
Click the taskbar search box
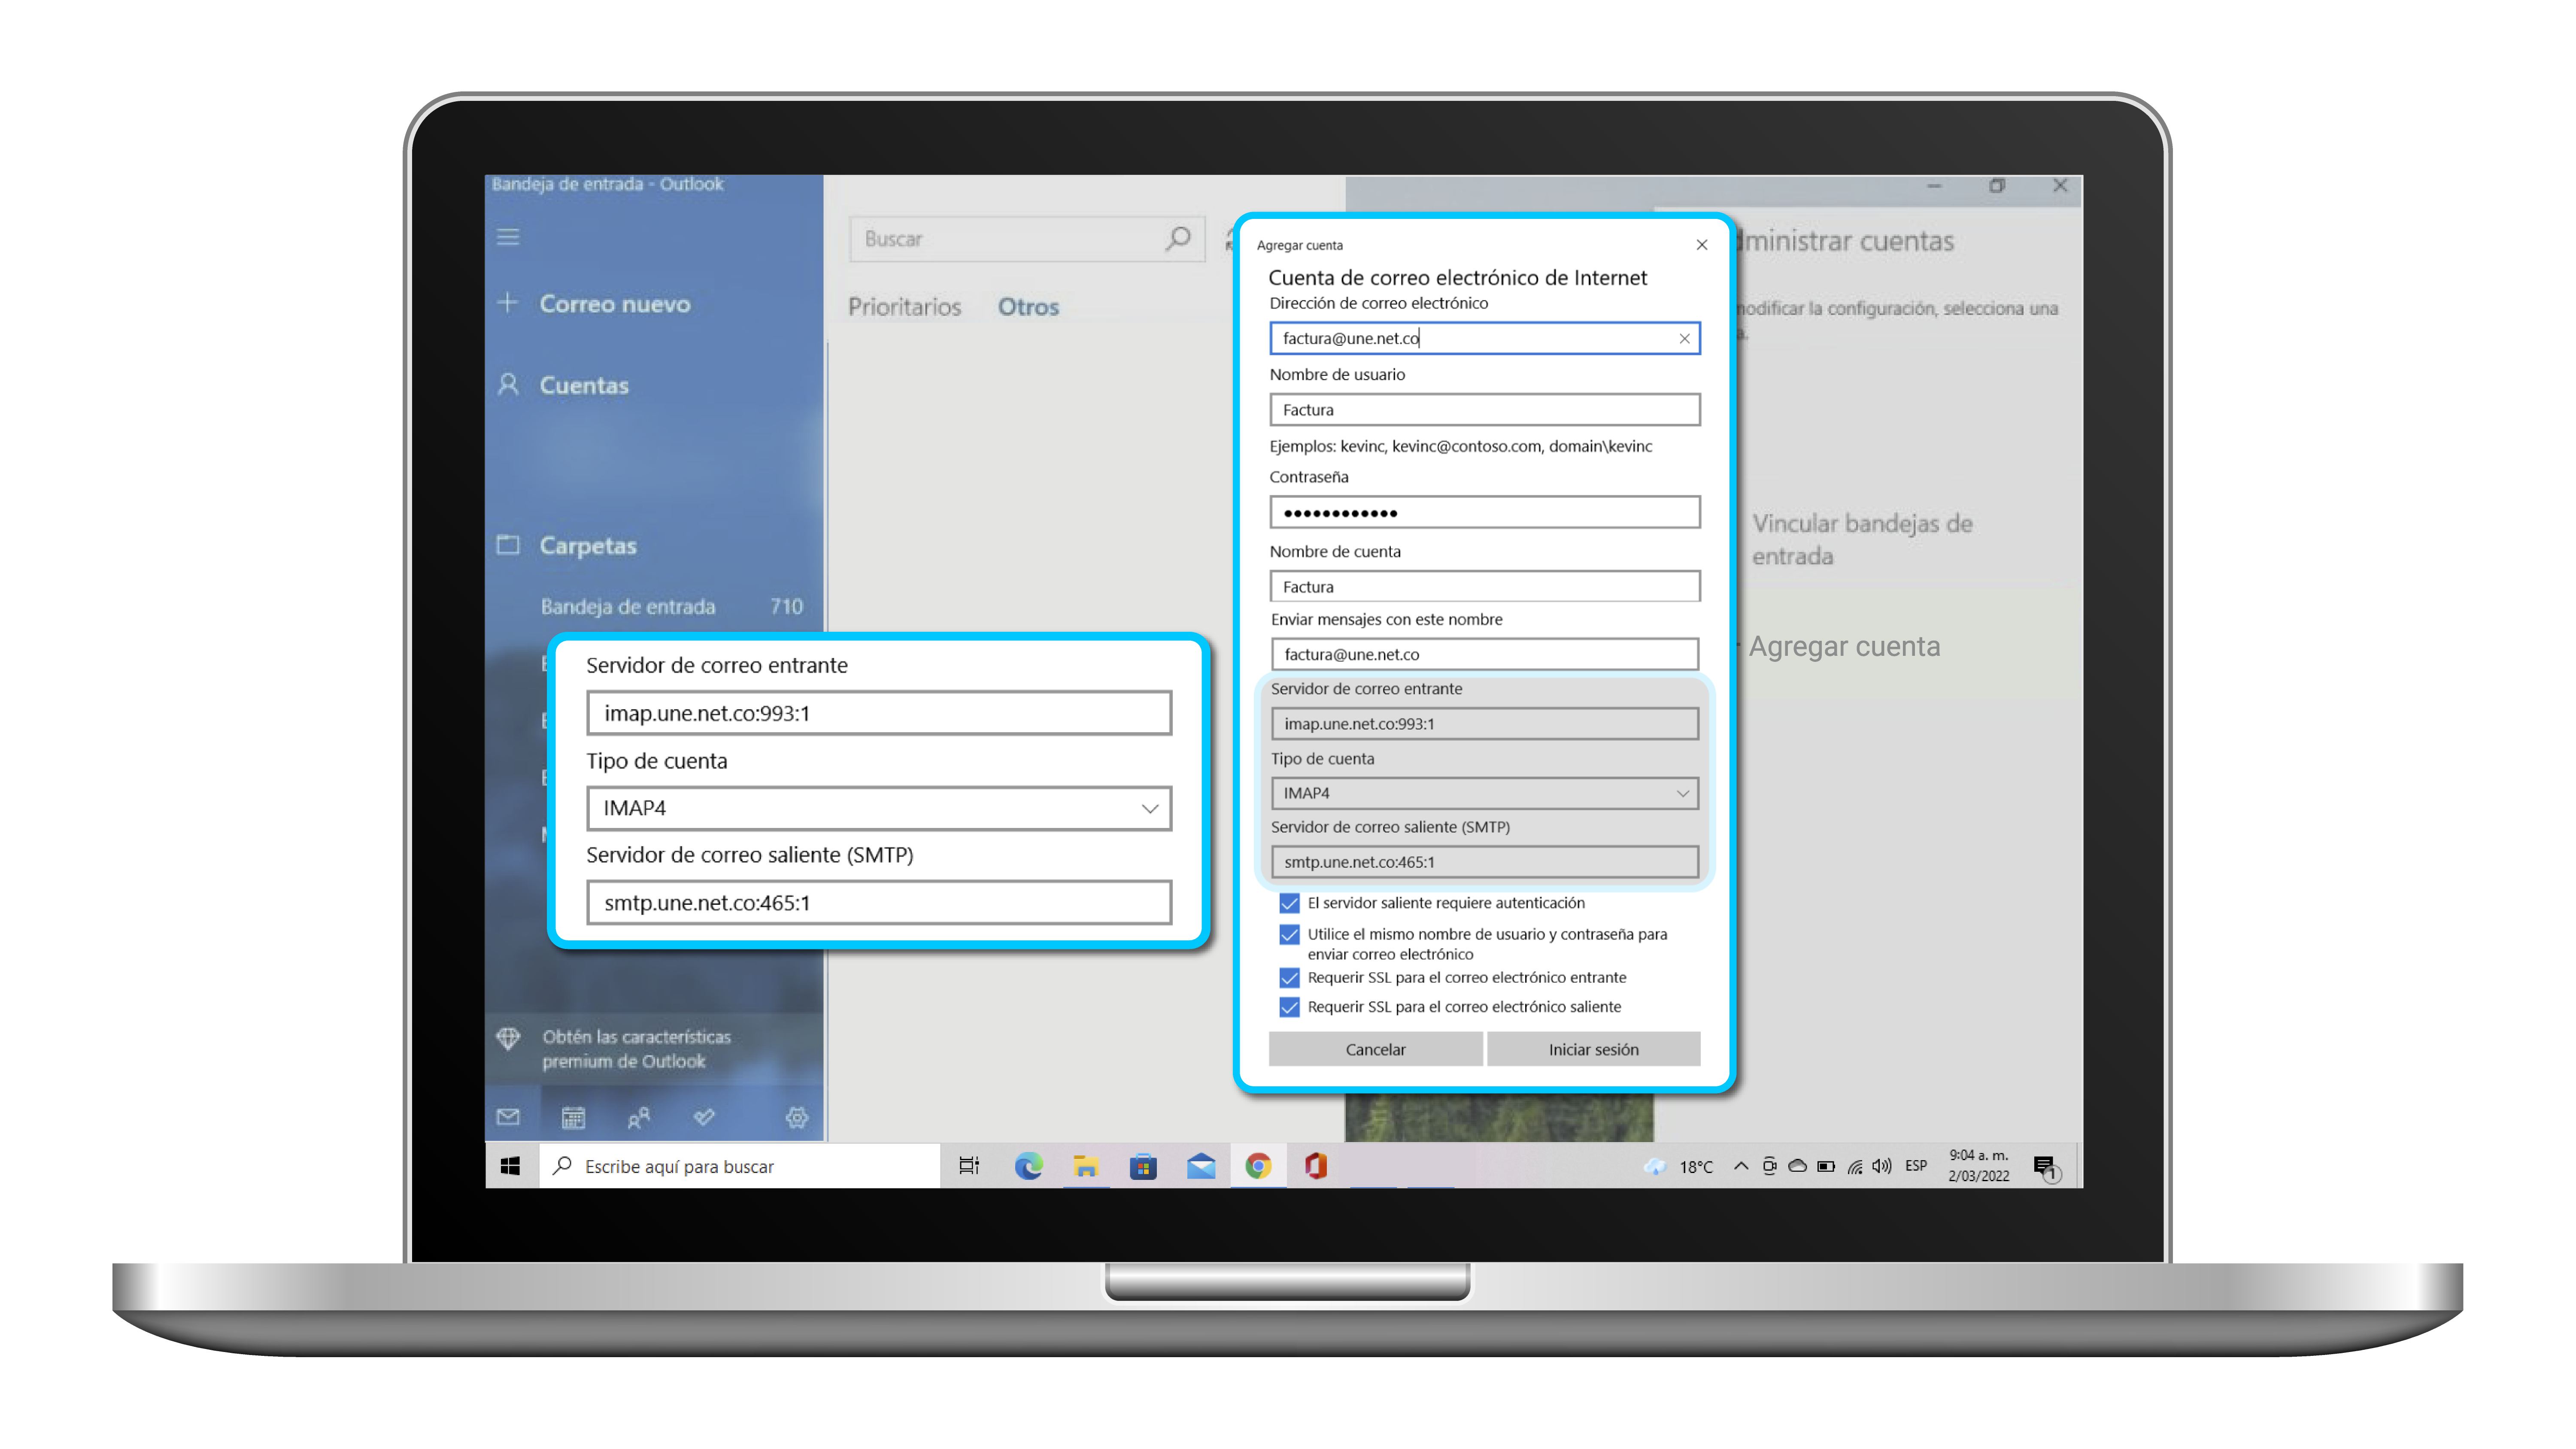click(740, 1166)
